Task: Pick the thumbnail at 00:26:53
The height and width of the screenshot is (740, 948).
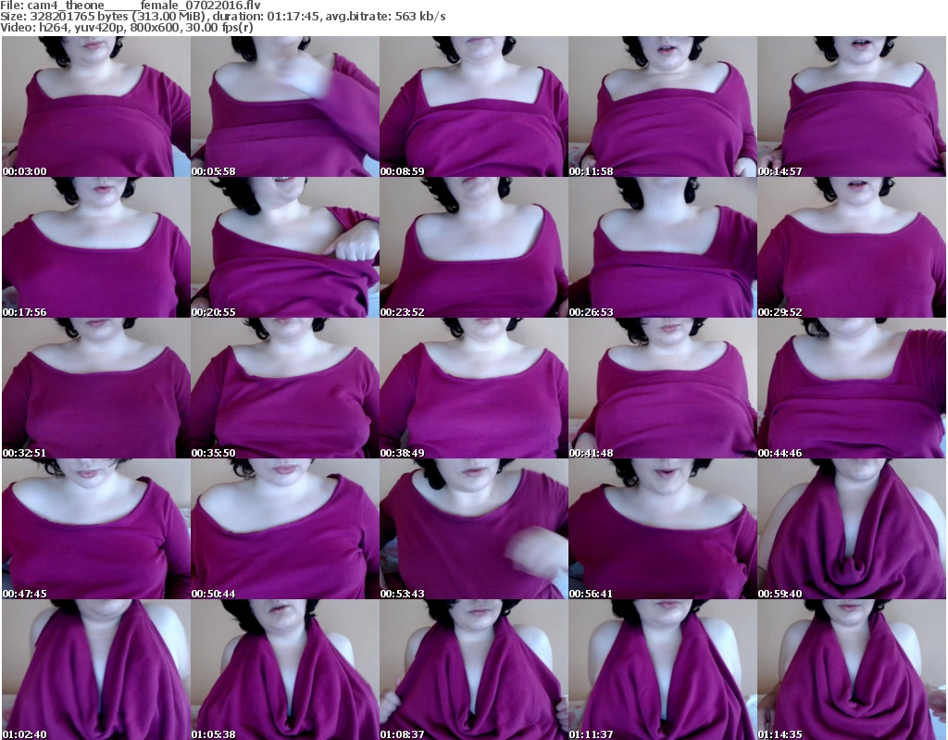Action: 663,247
